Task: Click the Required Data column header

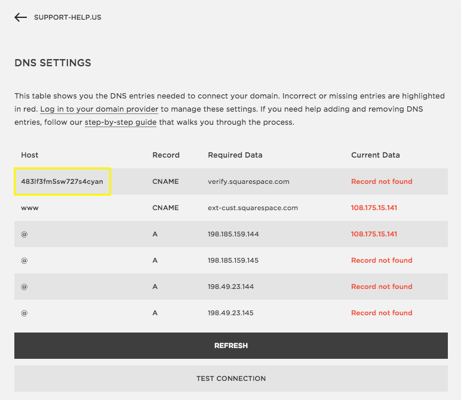Action: 235,155
